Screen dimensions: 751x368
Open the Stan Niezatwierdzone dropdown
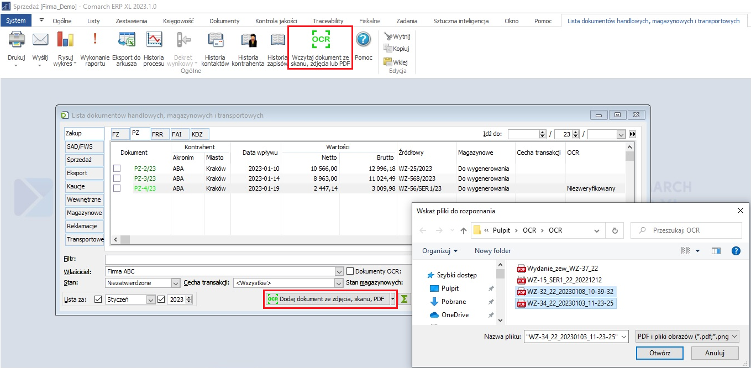(x=176, y=283)
